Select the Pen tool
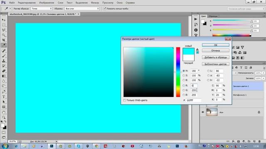Screen dimensions: 266x149 coord(4,92)
